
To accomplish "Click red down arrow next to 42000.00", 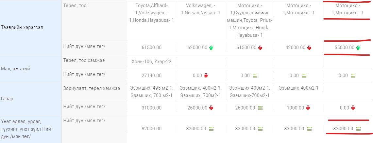I will coord(309,48).
